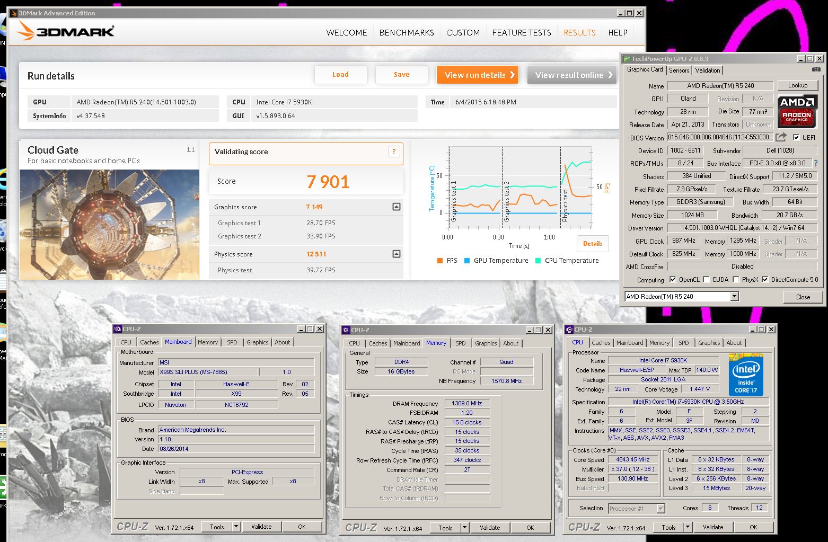Click the 3DMark logo icon

[25, 31]
